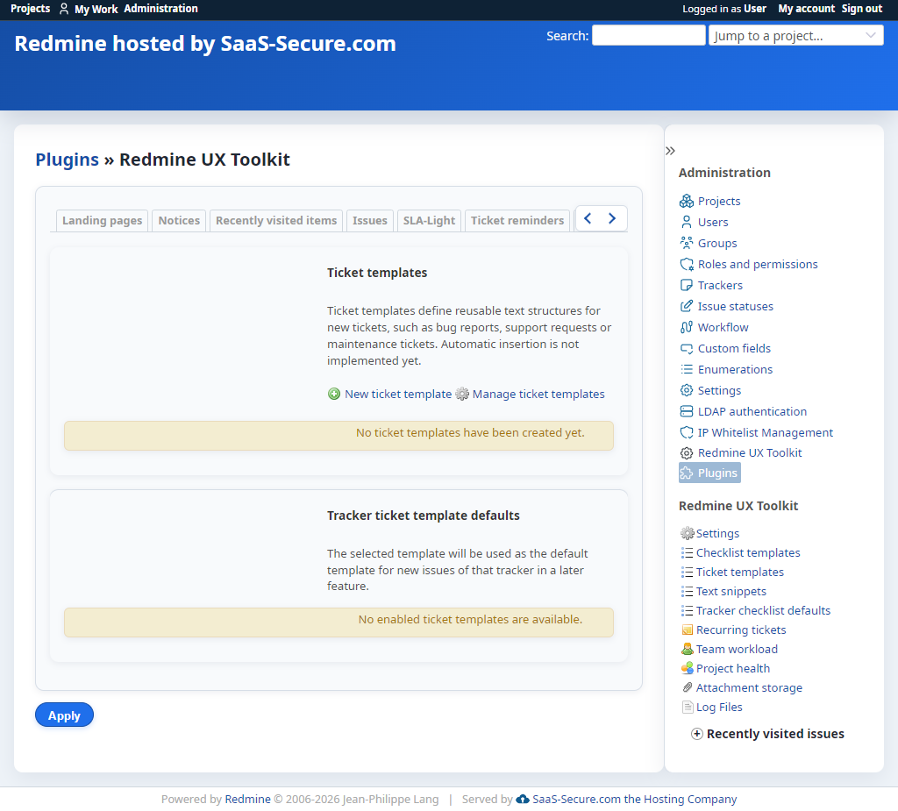Click the Enumerations list icon

[x=686, y=369]
